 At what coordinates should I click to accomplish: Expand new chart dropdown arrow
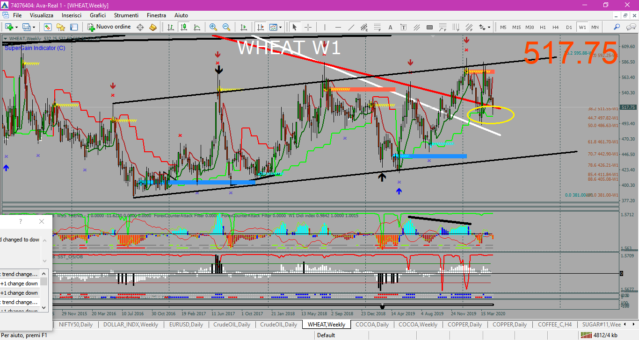click(16, 27)
